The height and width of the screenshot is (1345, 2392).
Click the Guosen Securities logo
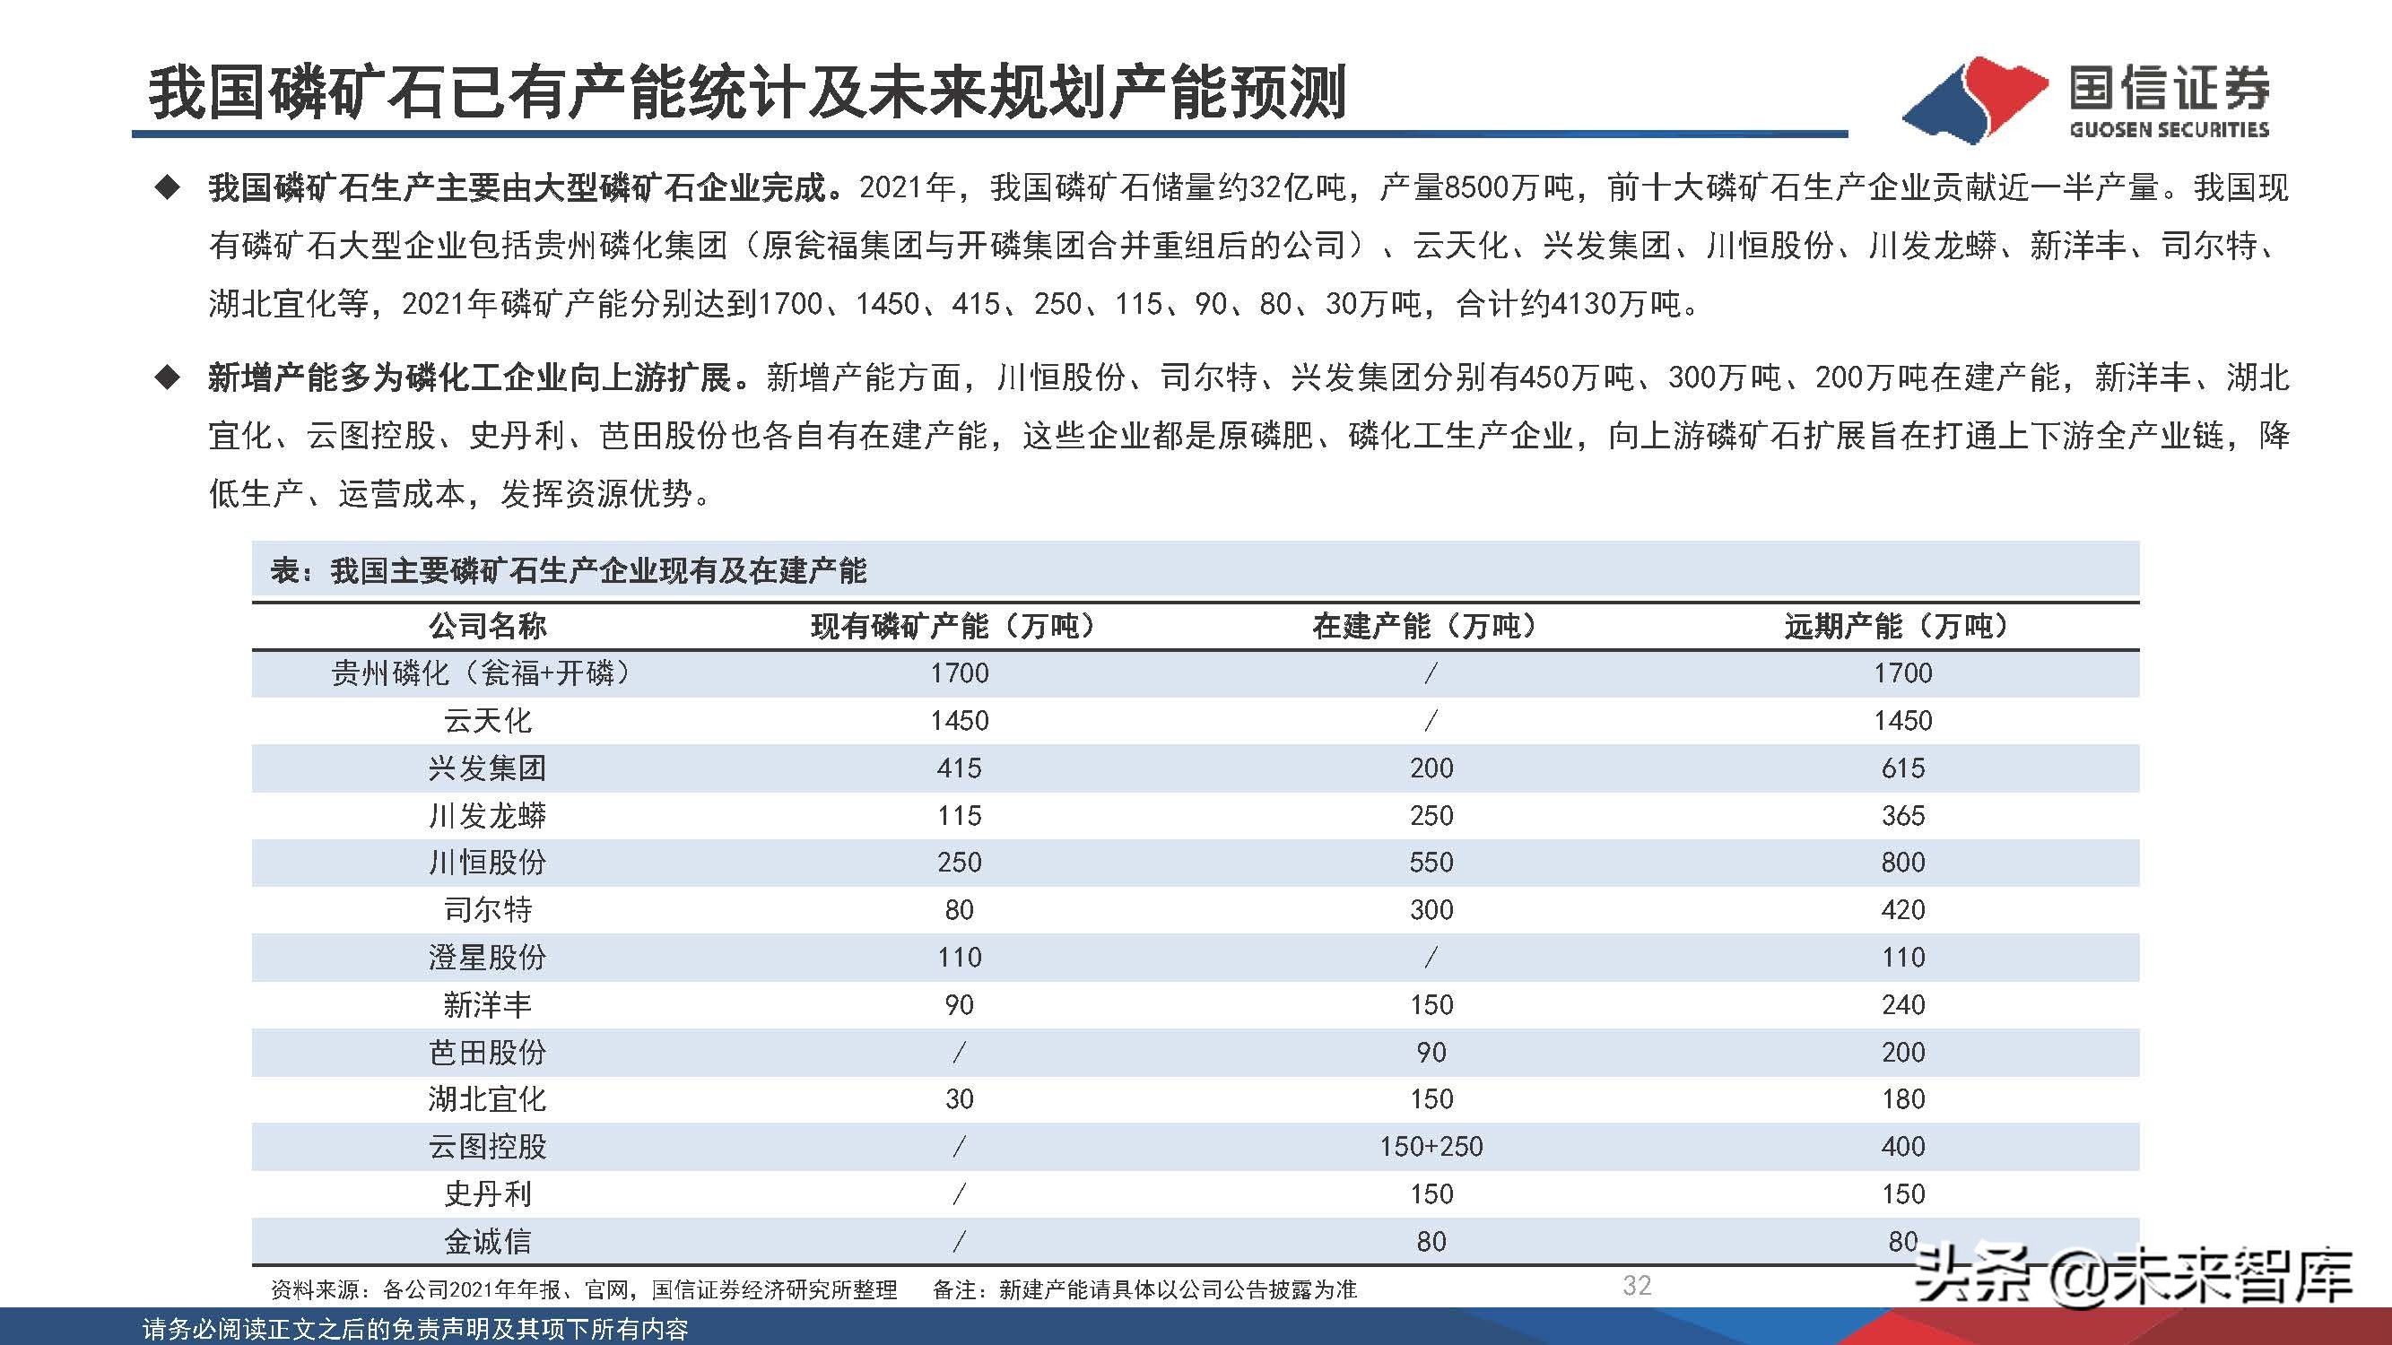[2099, 93]
